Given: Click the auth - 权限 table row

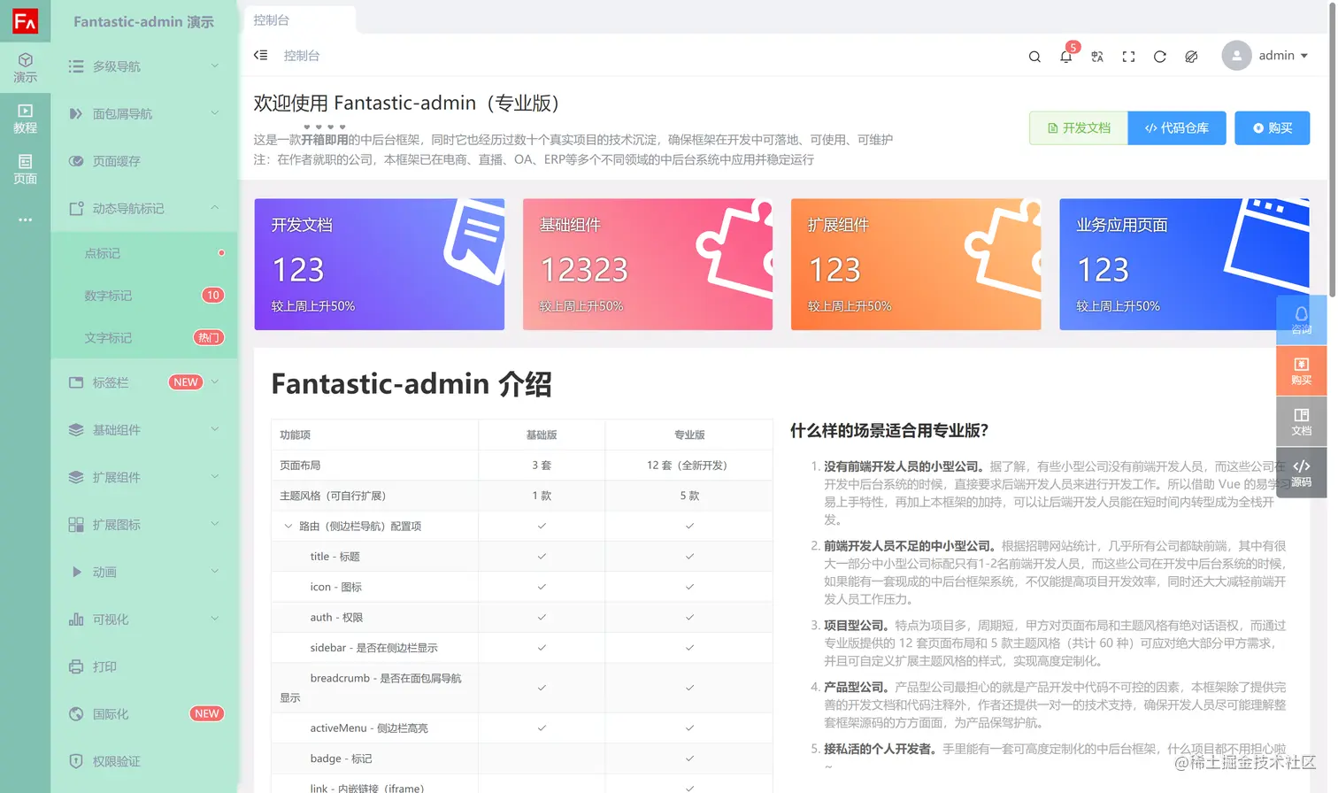Looking at the screenshot, I should [522, 618].
